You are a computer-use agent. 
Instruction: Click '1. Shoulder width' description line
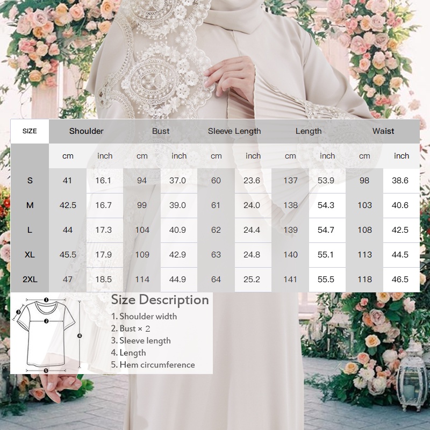pyautogui.click(x=144, y=317)
